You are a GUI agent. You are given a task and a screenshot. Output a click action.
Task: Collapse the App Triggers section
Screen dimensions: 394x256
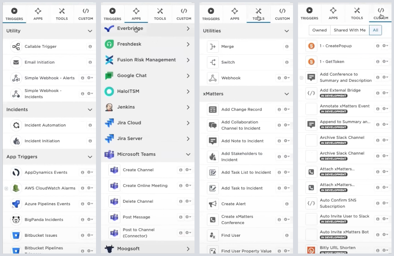tap(90, 157)
